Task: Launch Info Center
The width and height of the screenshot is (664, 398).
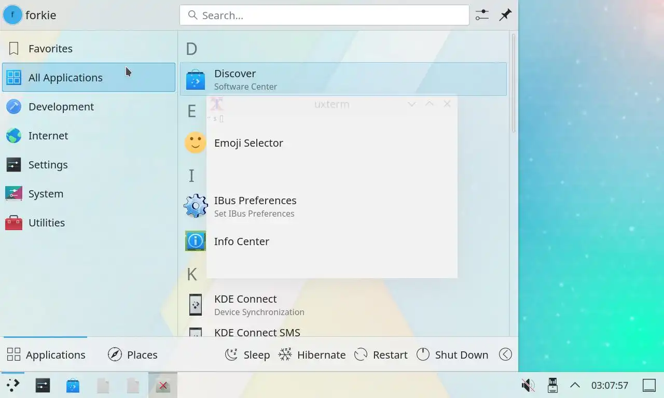Action: click(343, 241)
